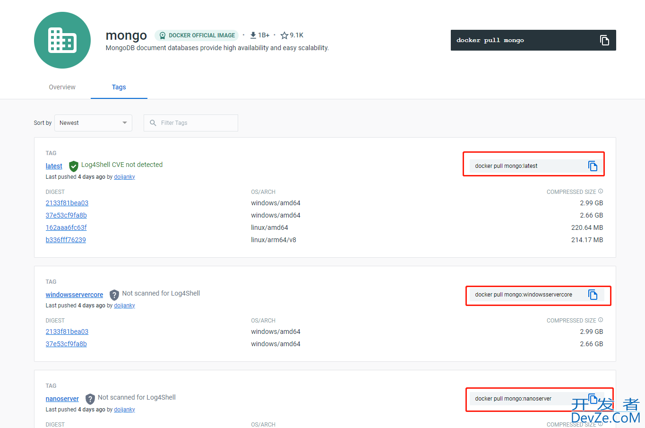Open the Sort by Newest dropdown
The height and width of the screenshot is (428, 645).
93,123
